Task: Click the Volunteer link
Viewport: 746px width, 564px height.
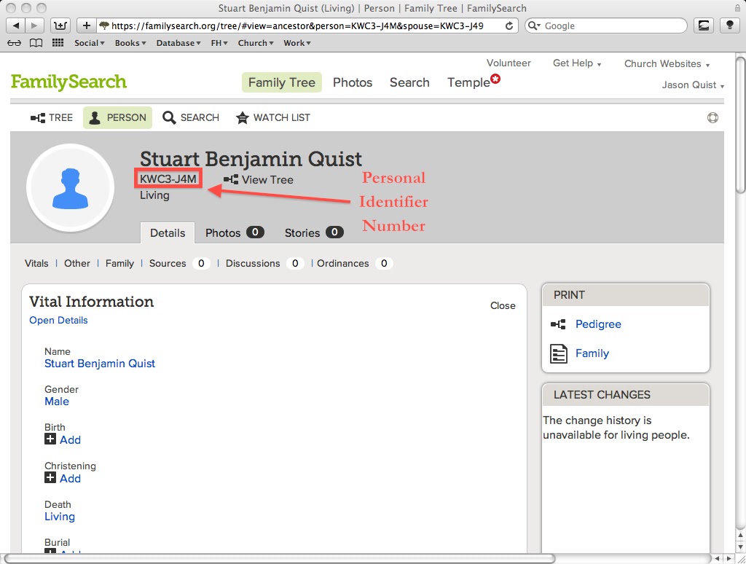Action: pyautogui.click(x=509, y=63)
